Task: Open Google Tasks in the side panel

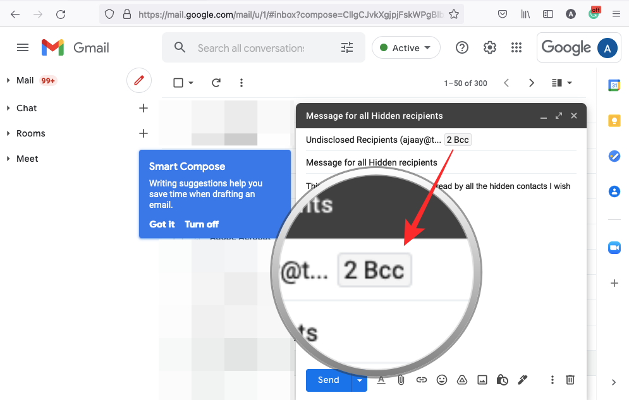Action: coord(614,156)
